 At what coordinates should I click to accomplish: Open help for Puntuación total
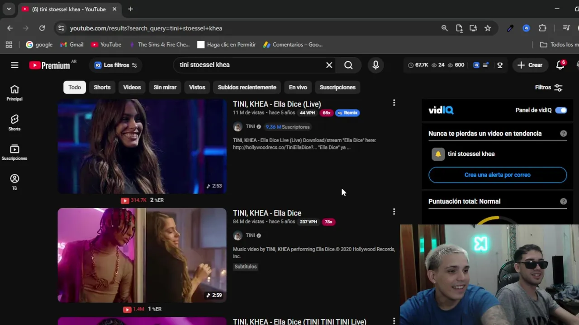point(563,201)
